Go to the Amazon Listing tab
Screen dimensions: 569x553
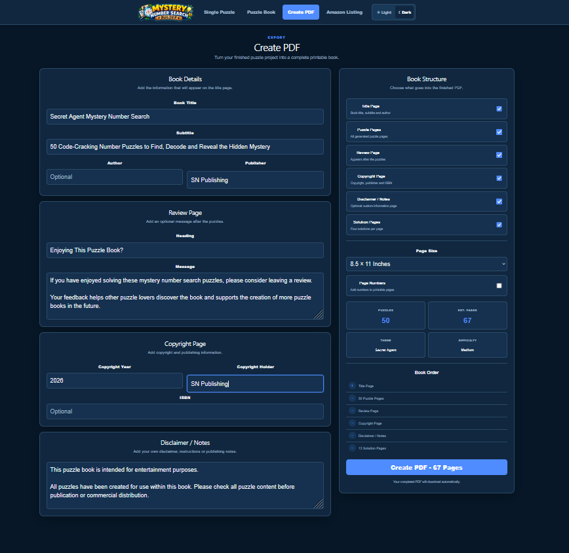344,12
